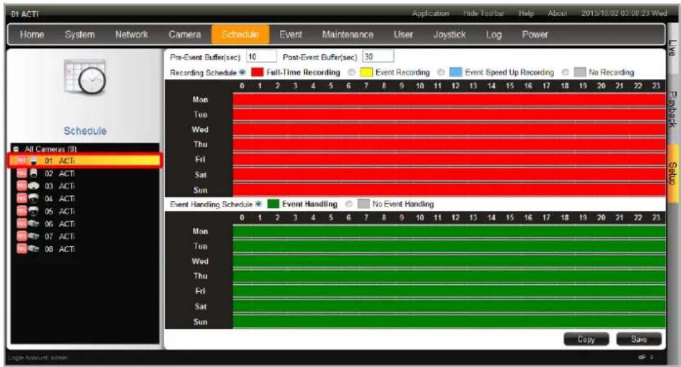Click the yellow Event Recording swatch
681x367 pixels.
[x=366, y=72]
